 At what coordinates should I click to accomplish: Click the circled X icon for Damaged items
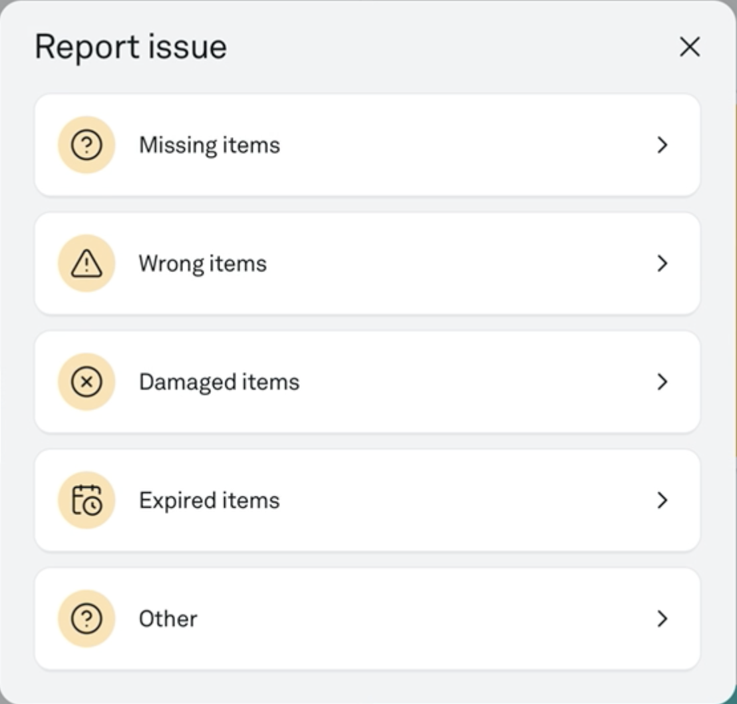click(x=86, y=382)
